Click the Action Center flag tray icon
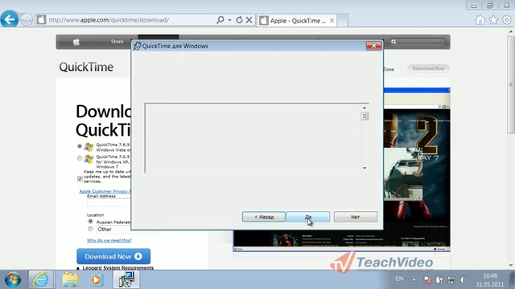Image resolution: width=515 pixels, height=289 pixels. [427, 280]
